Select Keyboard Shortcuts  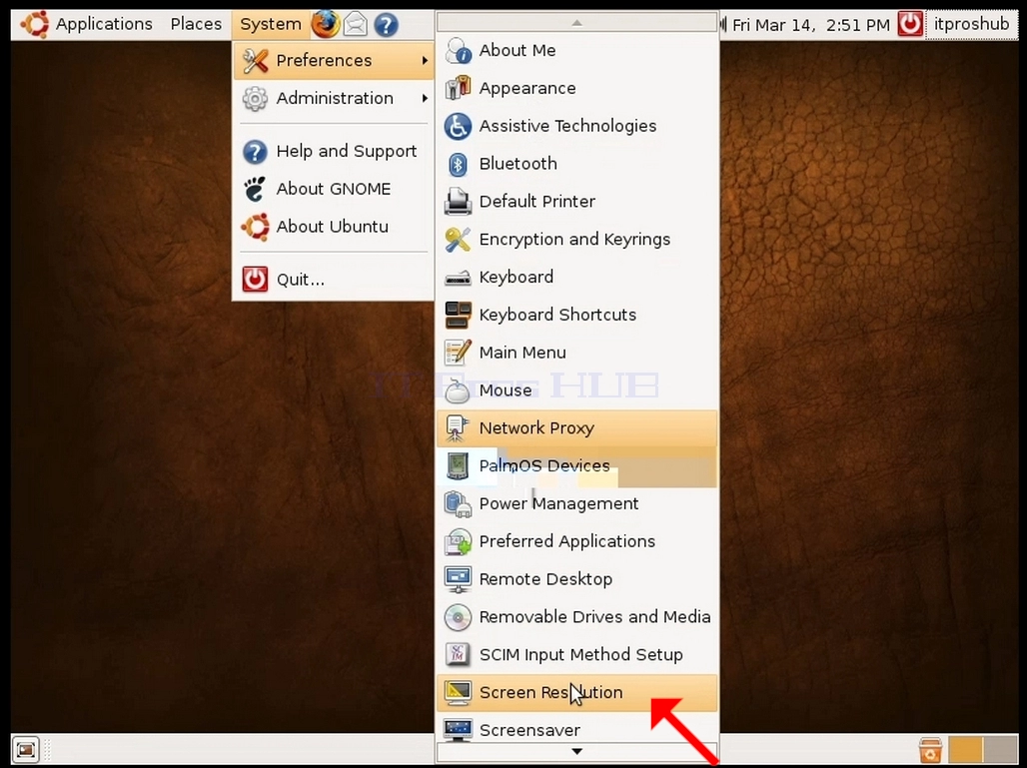(x=577, y=315)
